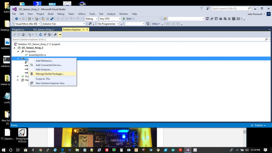This screenshot has width=272, height=153.
Task: Click the Save All toolbar icon
Action: [x=52, y=19]
